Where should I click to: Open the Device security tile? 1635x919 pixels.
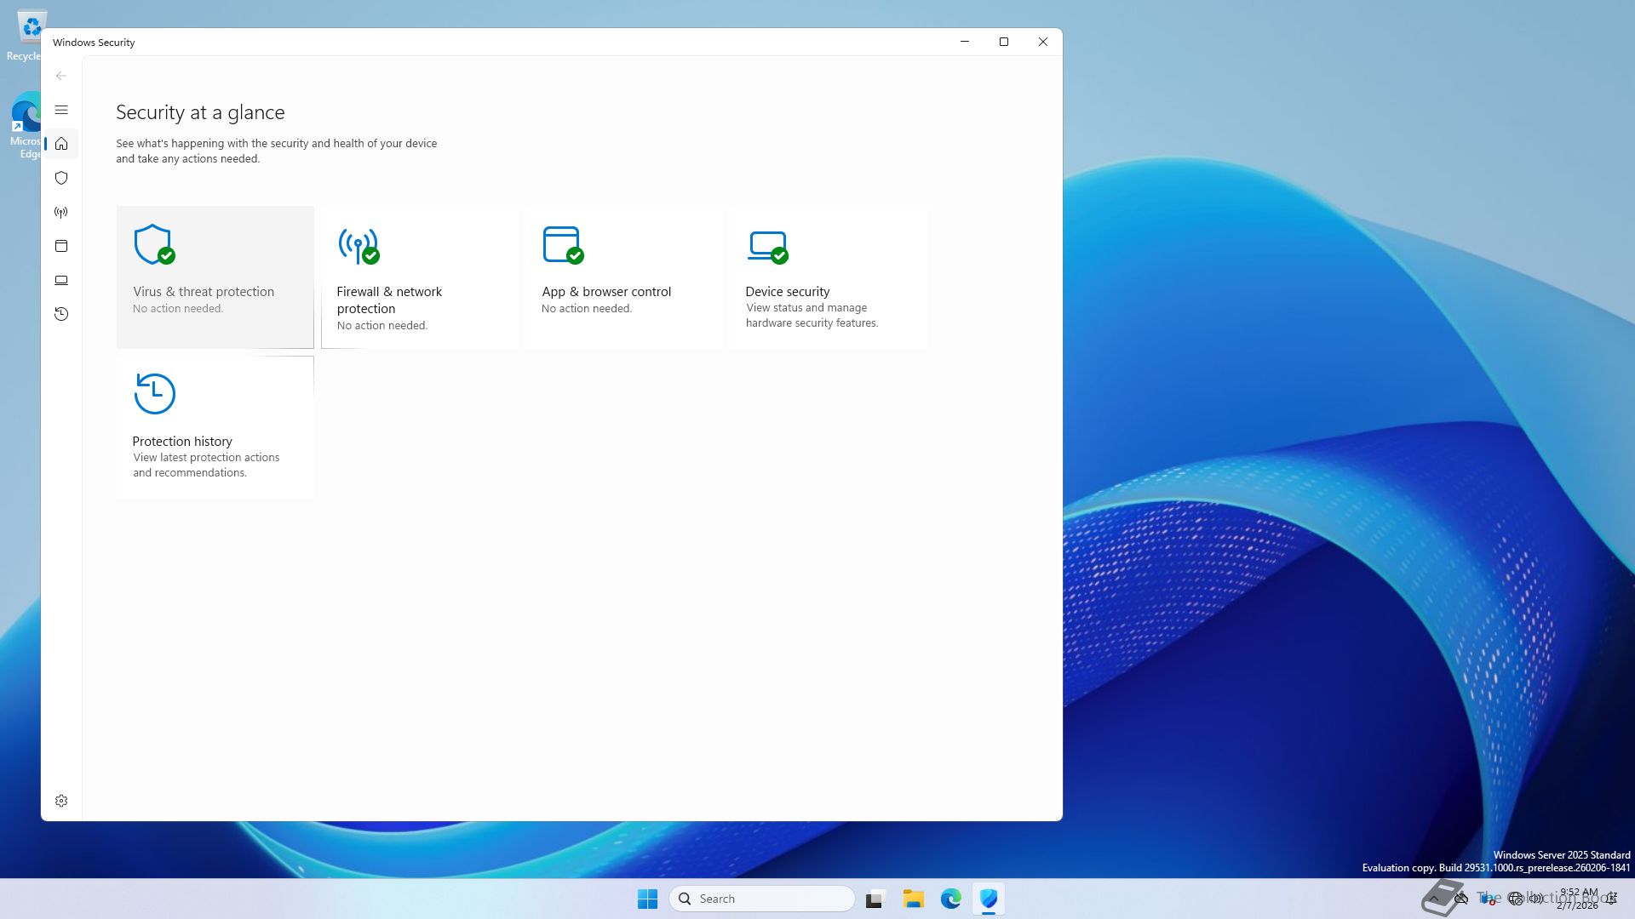828,277
